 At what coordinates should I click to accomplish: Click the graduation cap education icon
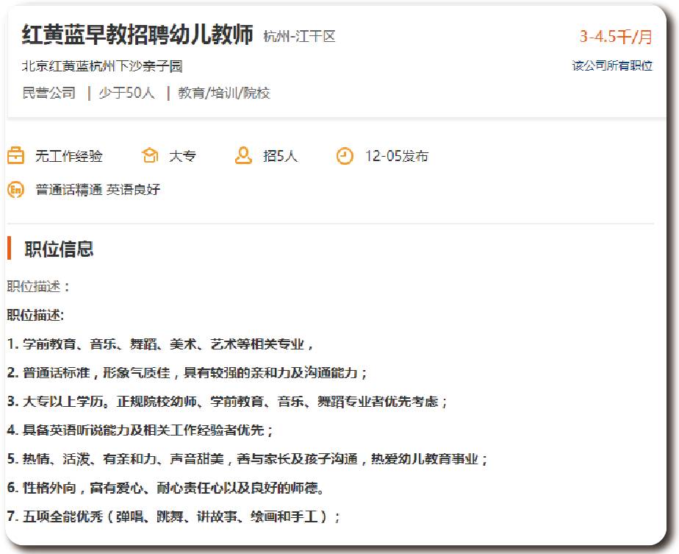pyautogui.click(x=150, y=156)
